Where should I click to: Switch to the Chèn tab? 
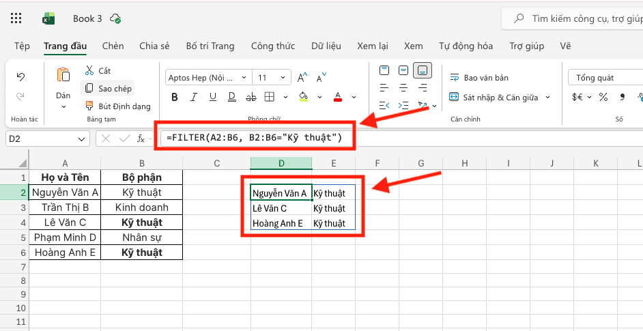(113, 46)
